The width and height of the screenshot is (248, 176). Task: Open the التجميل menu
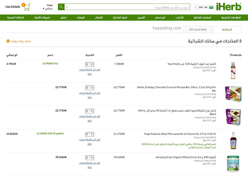[141, 17]
